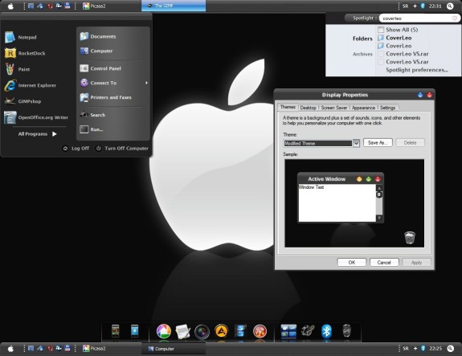The height and width of the screenshot is (356, 462).
Task: Start GIMPshop from the start menu
Action: [x=22, y=101]
